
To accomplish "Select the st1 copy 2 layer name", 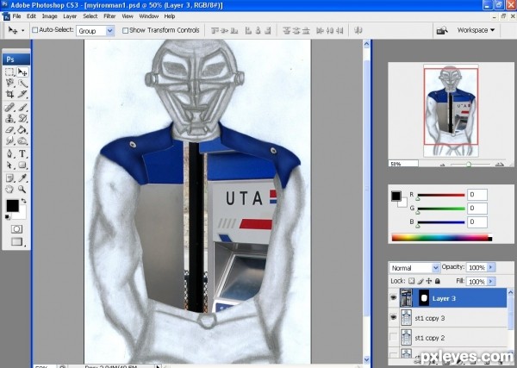I will point(430,338).
